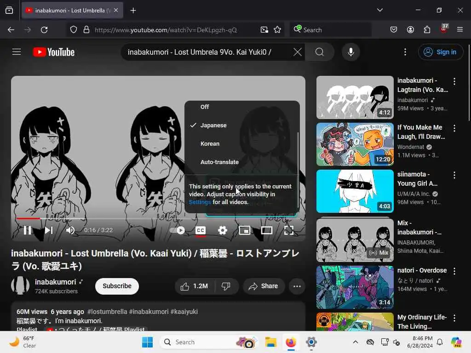The height and width of the screenshot is (353, 471).
Task: Open the player settings gear
Action: click(x=223, y=230)
